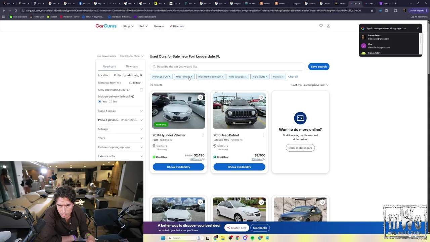This screenshot has height=242, width=430.
Task: Click the Search now banner button
Action: pos(237,228)
